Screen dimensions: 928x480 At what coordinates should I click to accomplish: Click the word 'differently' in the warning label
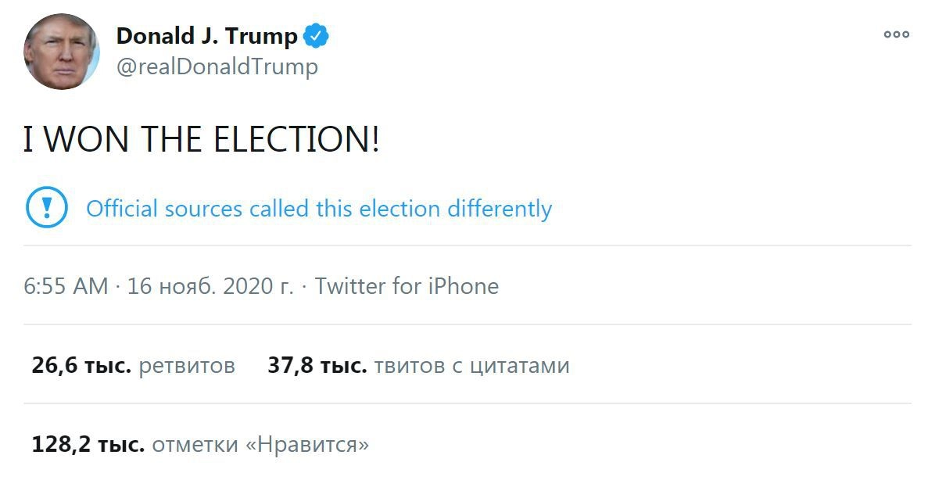pyautogui.click(x=500, y=209)
